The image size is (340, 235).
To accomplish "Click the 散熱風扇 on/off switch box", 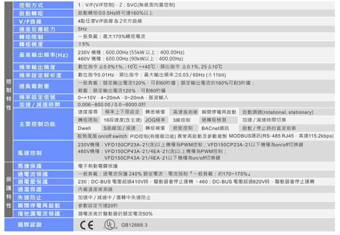I will click(x=103, y=136).
